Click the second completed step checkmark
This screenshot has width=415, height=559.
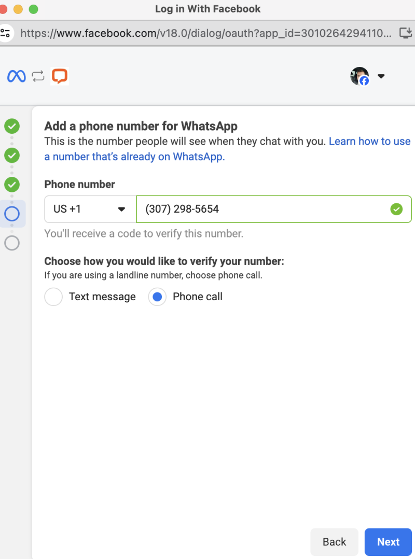pyautogui.click(x=12, y=156)
